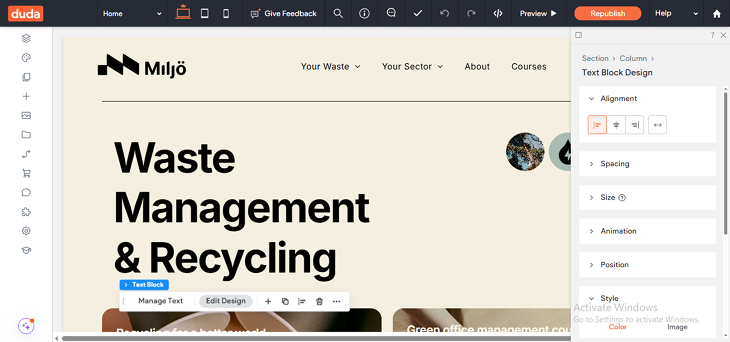Click the Republish button
The height and width of the screenshot is (342, 730).
tap(608, 13)
